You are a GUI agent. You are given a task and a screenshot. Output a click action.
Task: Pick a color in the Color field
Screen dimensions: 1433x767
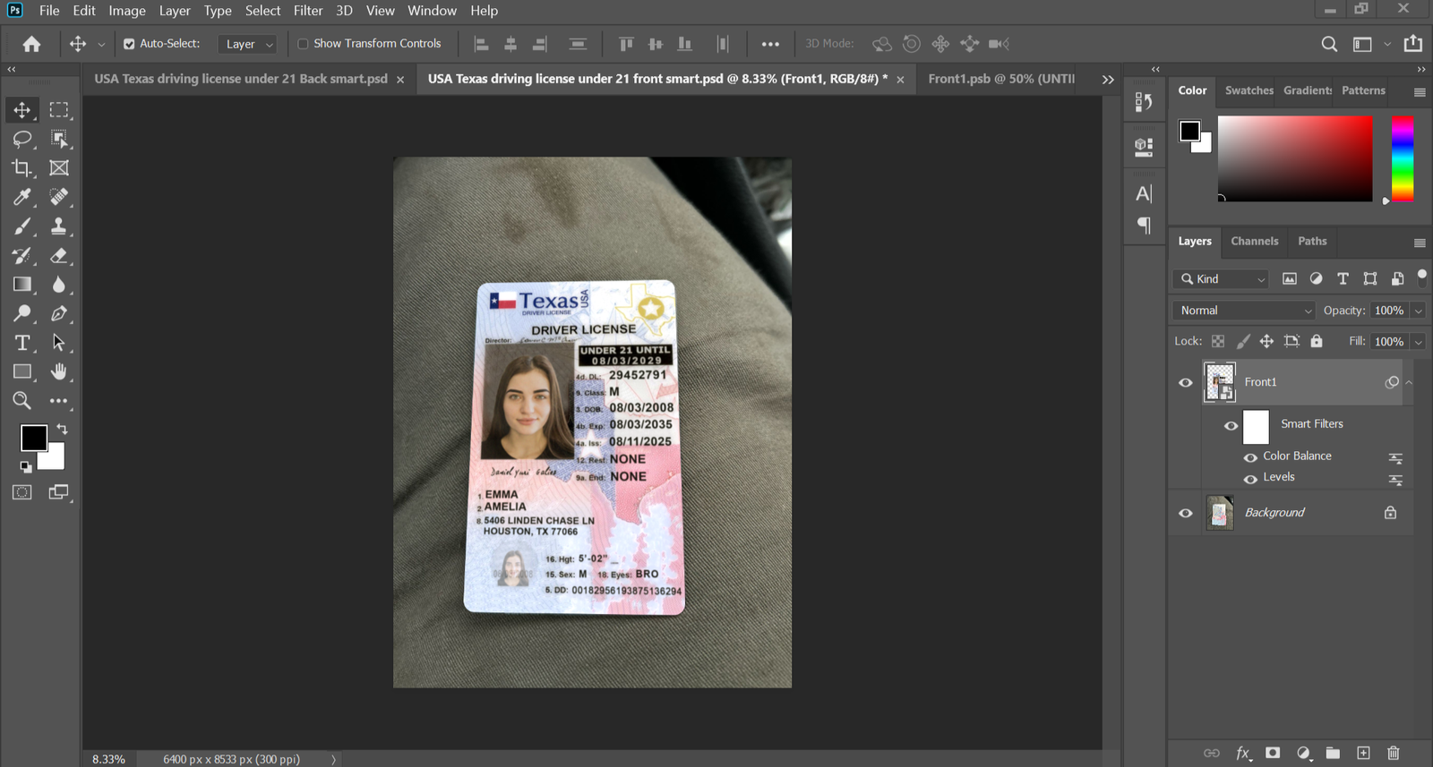1295,158
